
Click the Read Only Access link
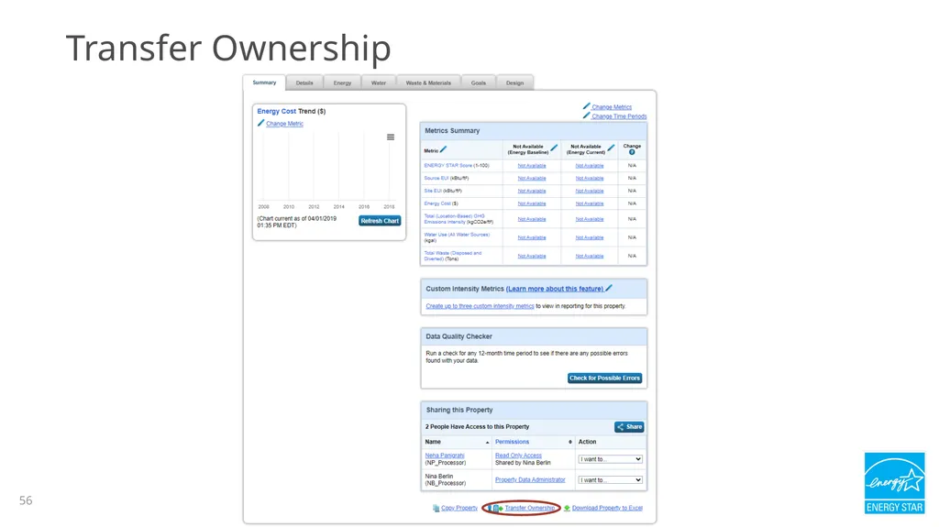coord(518,456)
